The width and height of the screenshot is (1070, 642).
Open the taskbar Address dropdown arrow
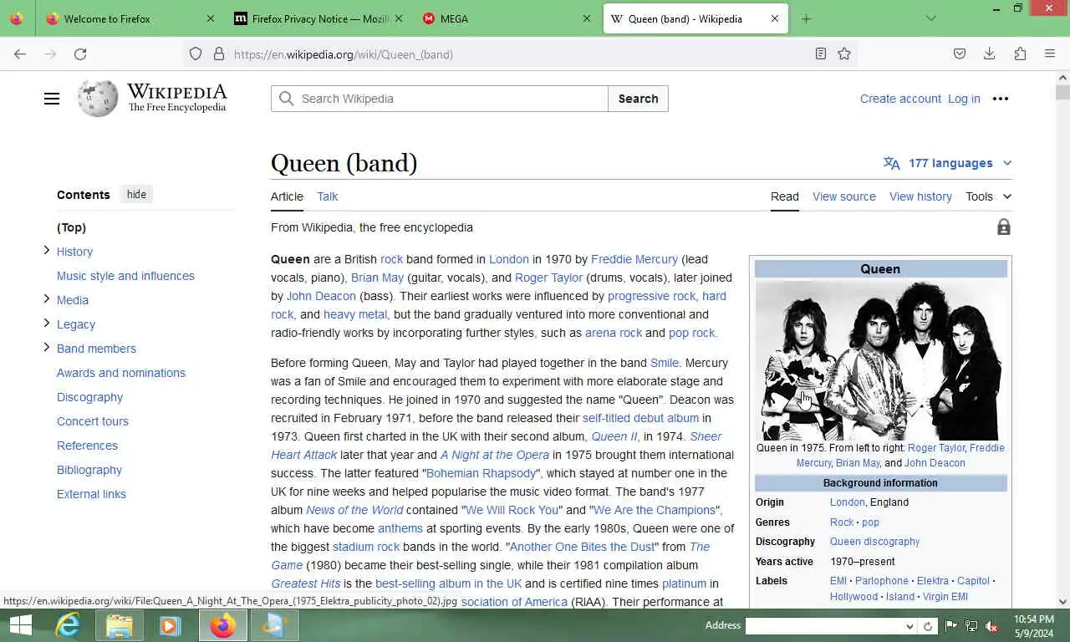click(909, 626)
